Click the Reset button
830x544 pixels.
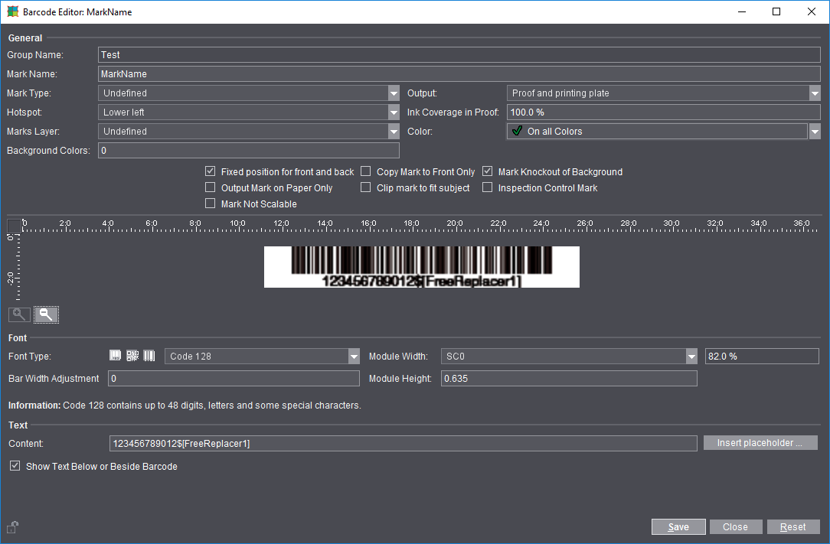793,526
